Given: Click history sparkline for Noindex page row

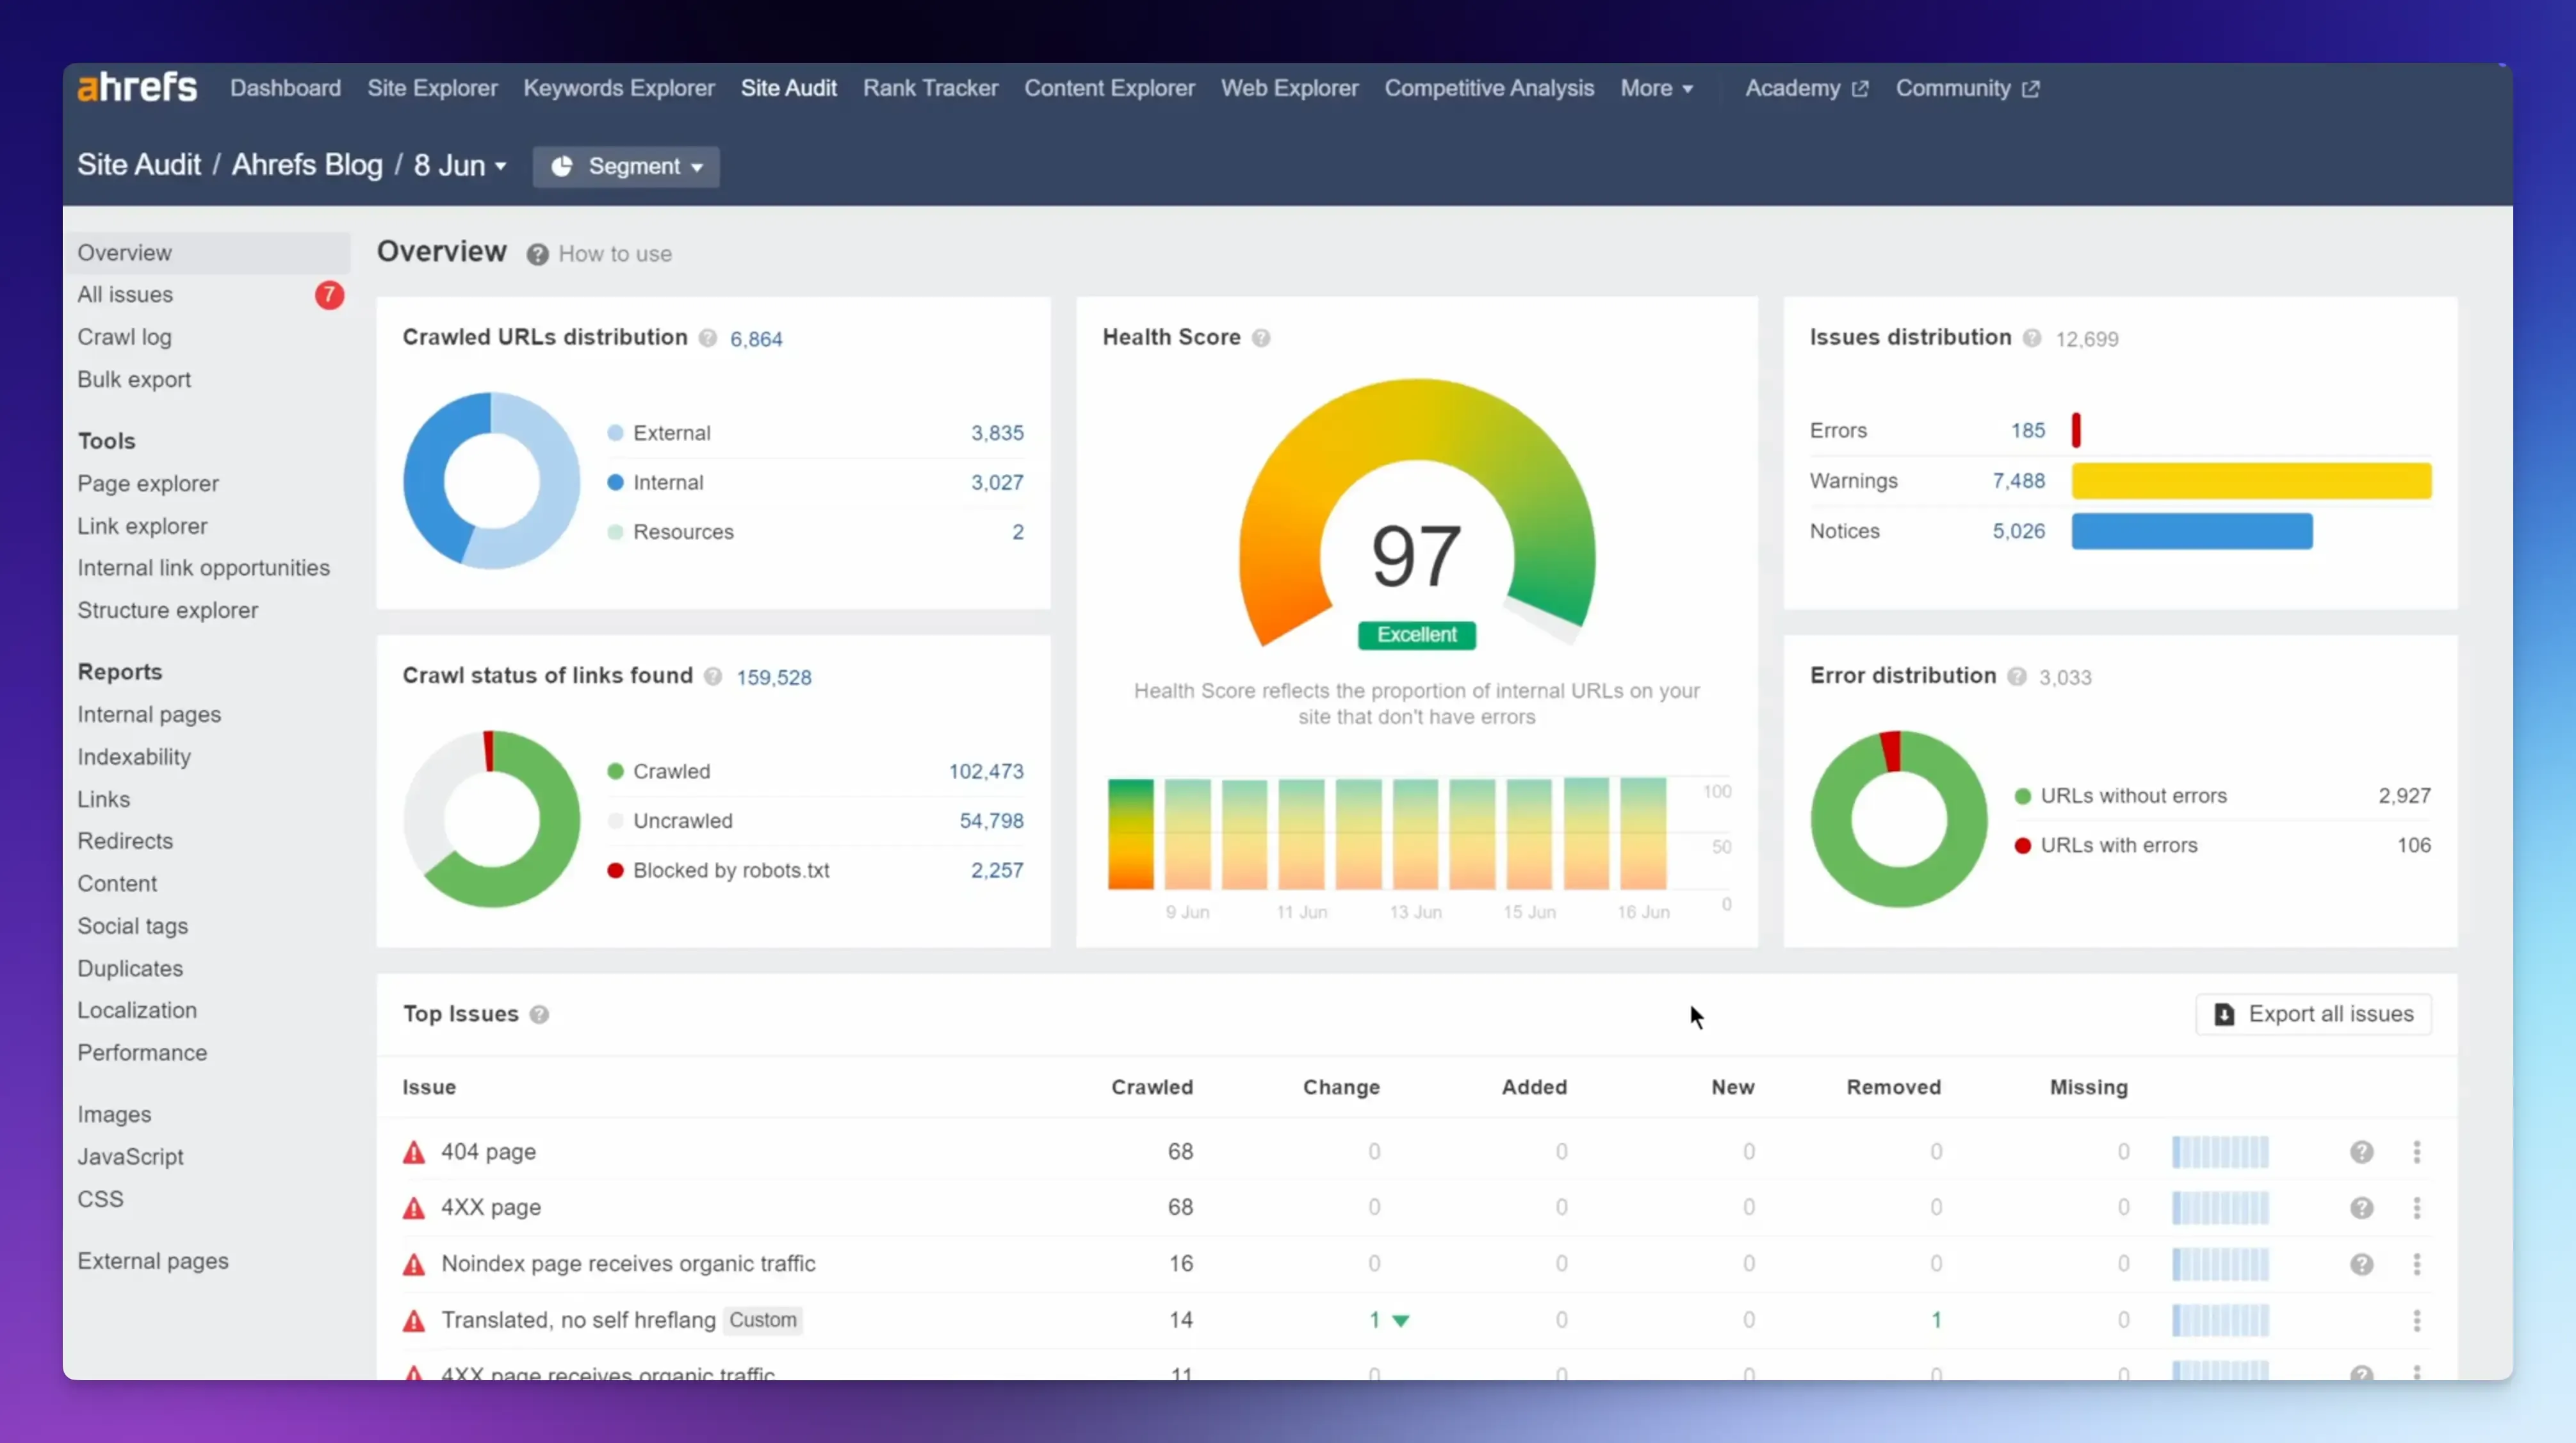Looking at the screenshot, I should click(x=2220, y=1264).
